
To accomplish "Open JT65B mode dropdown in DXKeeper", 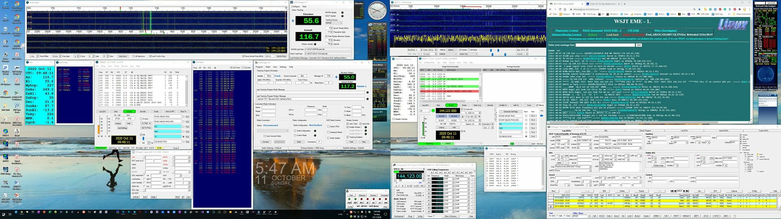I will (x=562, y=141).
